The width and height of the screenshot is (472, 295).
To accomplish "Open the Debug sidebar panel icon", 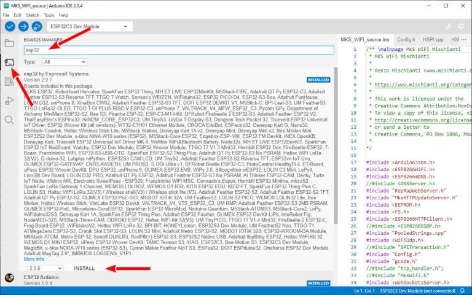I will point(9,100).
